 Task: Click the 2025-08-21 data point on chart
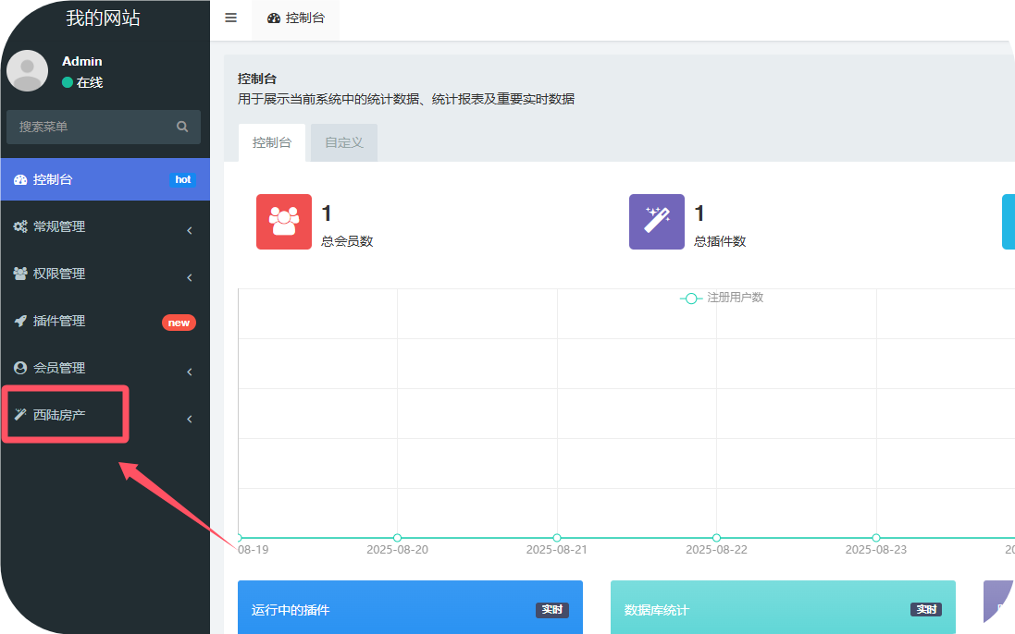557,538
